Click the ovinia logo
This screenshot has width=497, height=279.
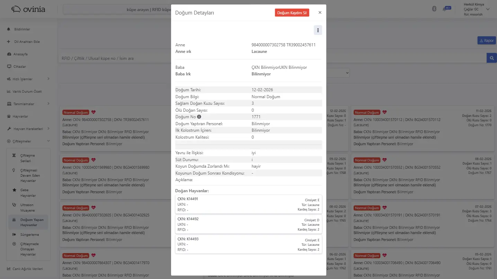pyautogui.click(x=28, y=9)
